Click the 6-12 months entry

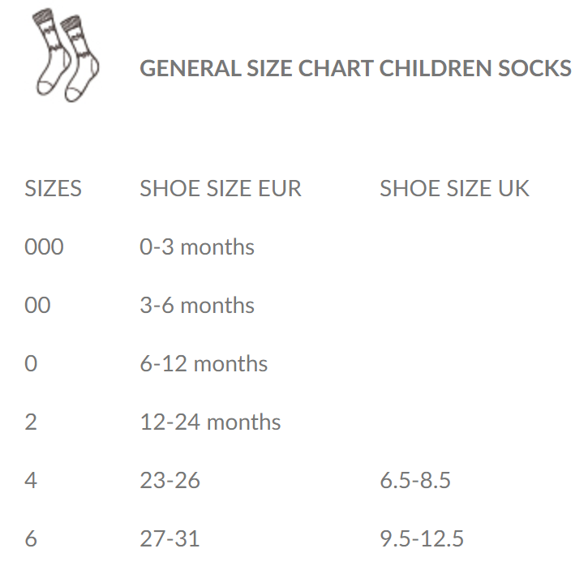click(x=204, y=364)
